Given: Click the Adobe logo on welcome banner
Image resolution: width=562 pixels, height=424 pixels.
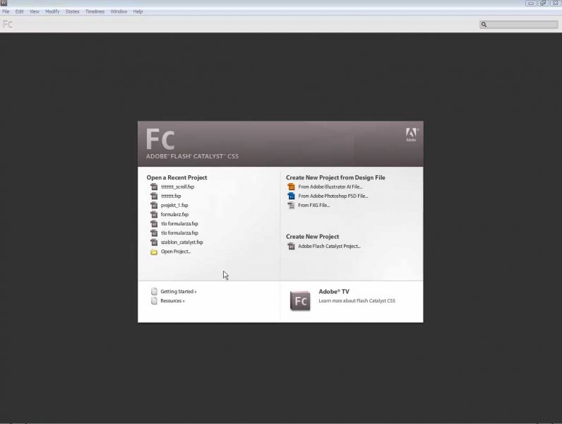Looking at the screenshot, I should [411, 134].
